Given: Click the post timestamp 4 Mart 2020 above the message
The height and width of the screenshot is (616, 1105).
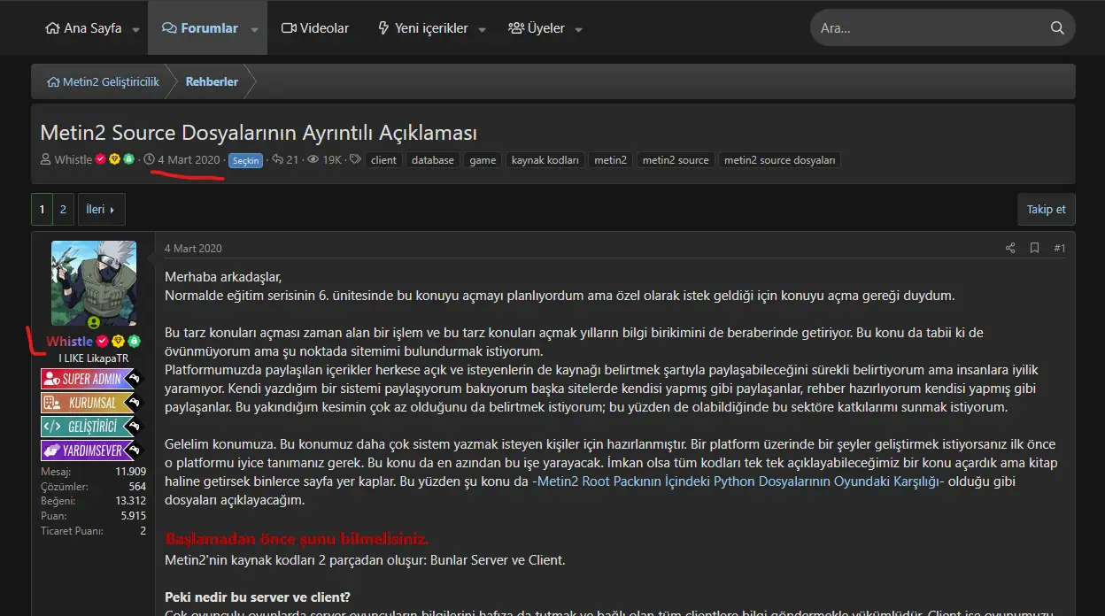Looking at the screenshot, I should 193,249.
